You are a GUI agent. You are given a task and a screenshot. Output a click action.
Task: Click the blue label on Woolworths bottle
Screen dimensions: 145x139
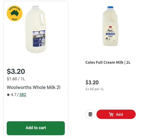(39, 38)
